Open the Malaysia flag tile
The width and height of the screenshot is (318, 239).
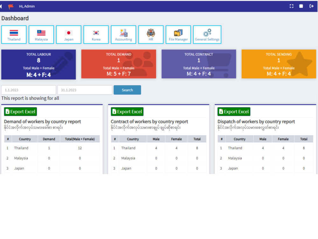(x=41, y=34)
